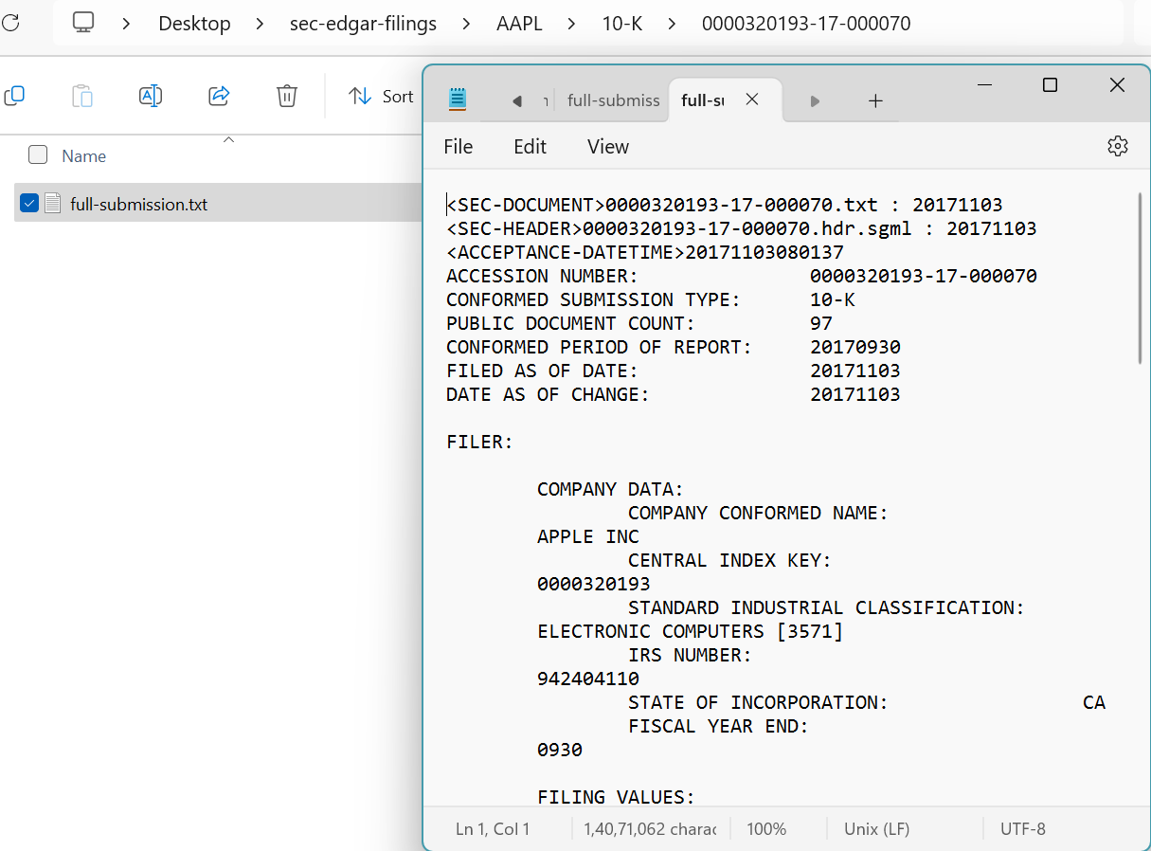
Task: Click the UTF-8 encoding indicator
Action: pos(1023,829)
